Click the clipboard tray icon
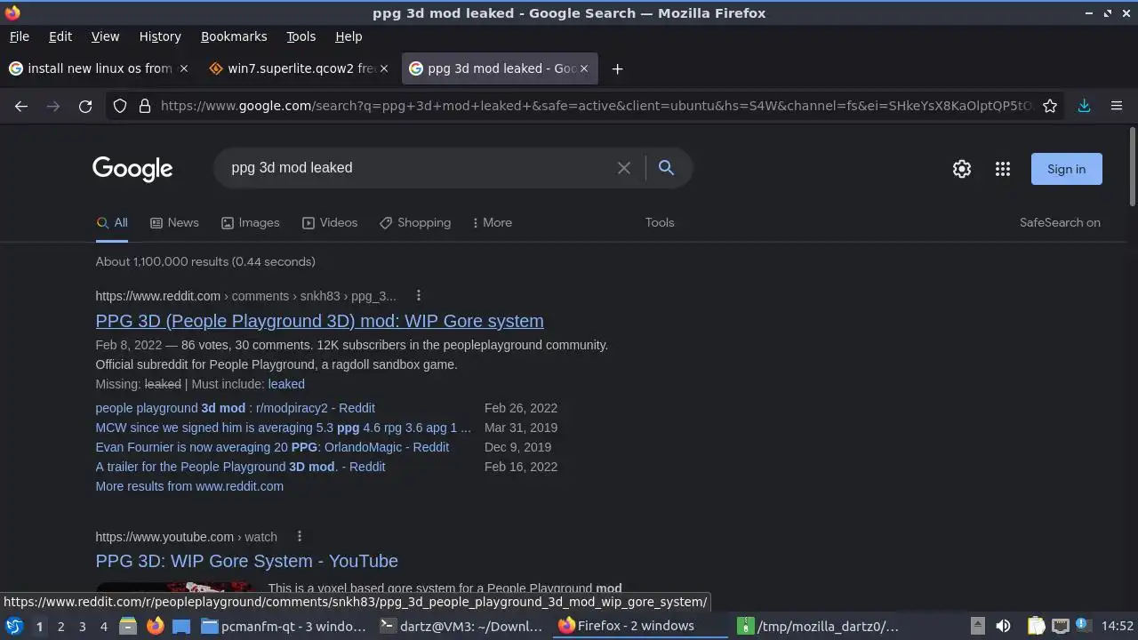This screenshot has width=1138, height=640. (x=1036, y=626)
